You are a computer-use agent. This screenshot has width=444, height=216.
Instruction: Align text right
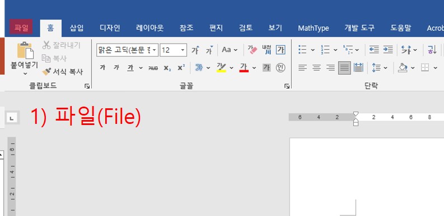[x=330, y=68]
